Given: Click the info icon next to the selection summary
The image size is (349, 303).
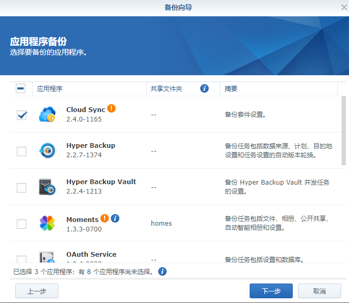Looking at the screenshot, I should (162, 271).
